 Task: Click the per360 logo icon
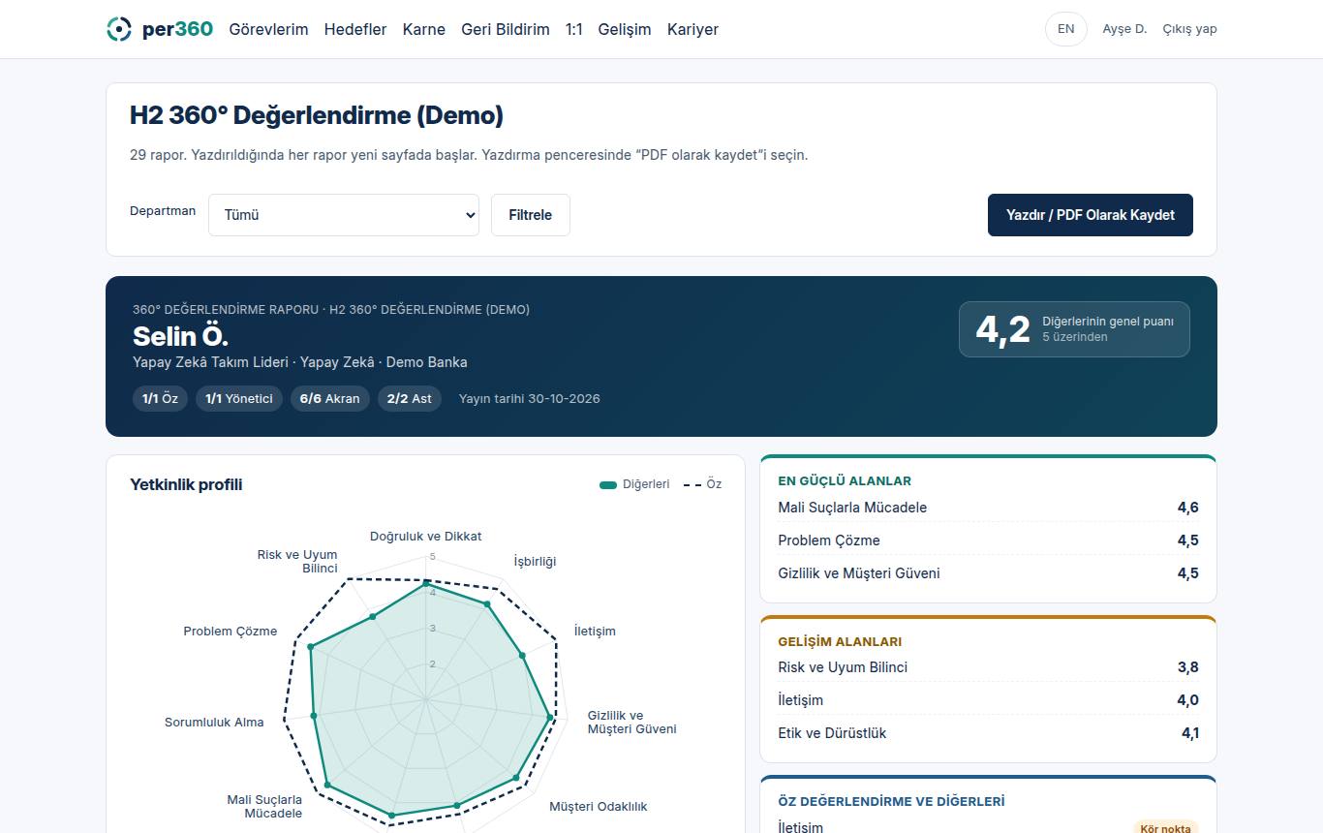click(x=118, y=29)
